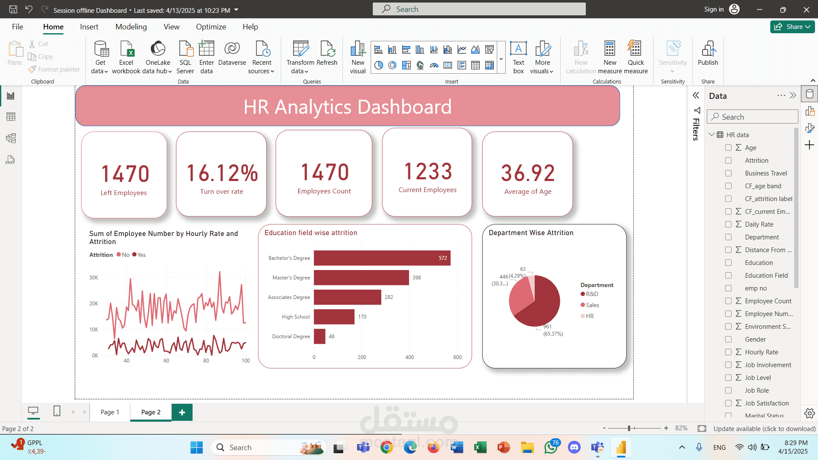Collapse the ribbon
Screen dimensions: 818x460
[813, 80]
